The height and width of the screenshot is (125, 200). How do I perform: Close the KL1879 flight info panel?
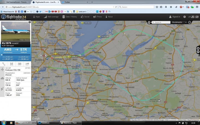click(30, 22)
